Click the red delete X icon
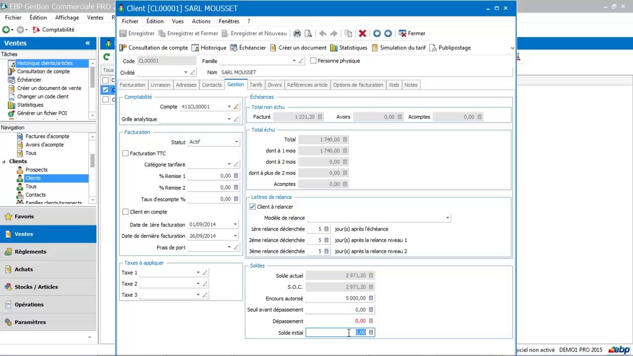The image size is (633, 356). pyautogui.click(x=362, y=34)
